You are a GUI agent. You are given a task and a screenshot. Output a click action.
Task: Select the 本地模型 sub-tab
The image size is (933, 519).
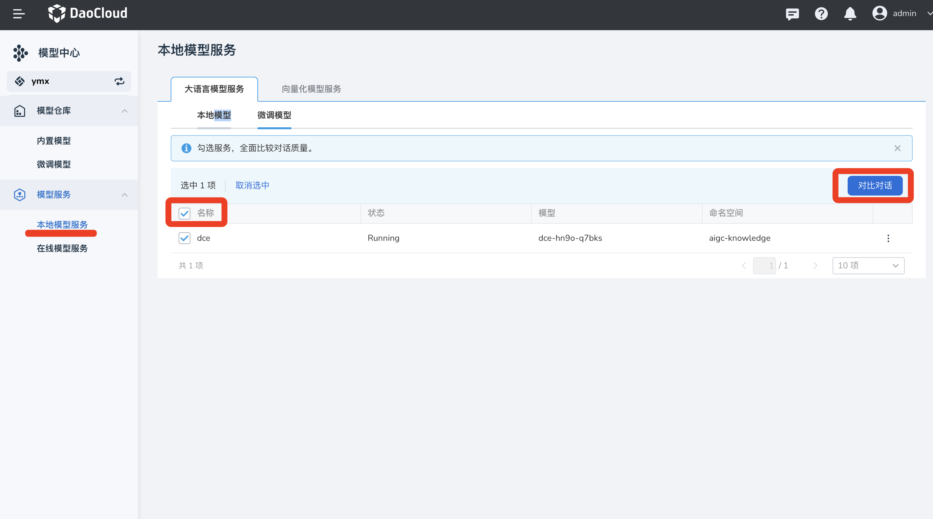pos(214,115)
